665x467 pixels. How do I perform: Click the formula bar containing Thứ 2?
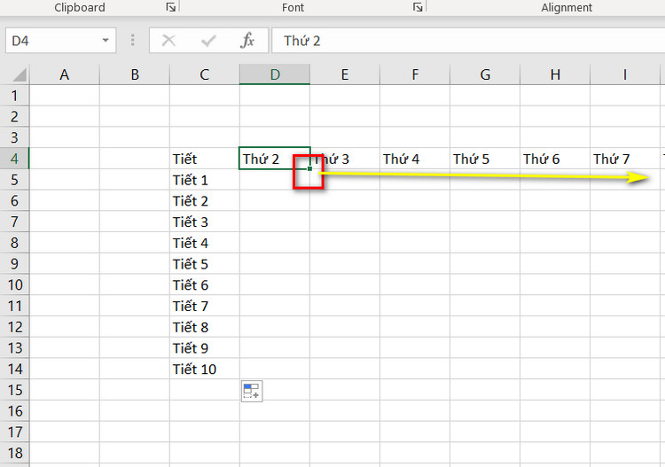468,41
